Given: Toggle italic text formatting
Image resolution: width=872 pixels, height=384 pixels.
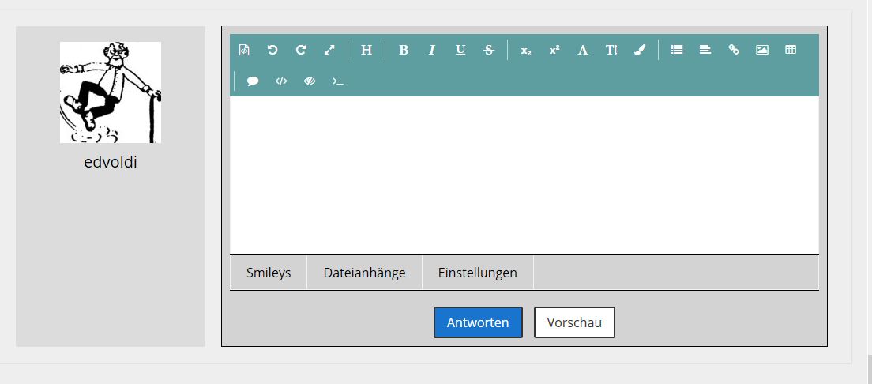Looking at the screenshot, I should point(432,50).
